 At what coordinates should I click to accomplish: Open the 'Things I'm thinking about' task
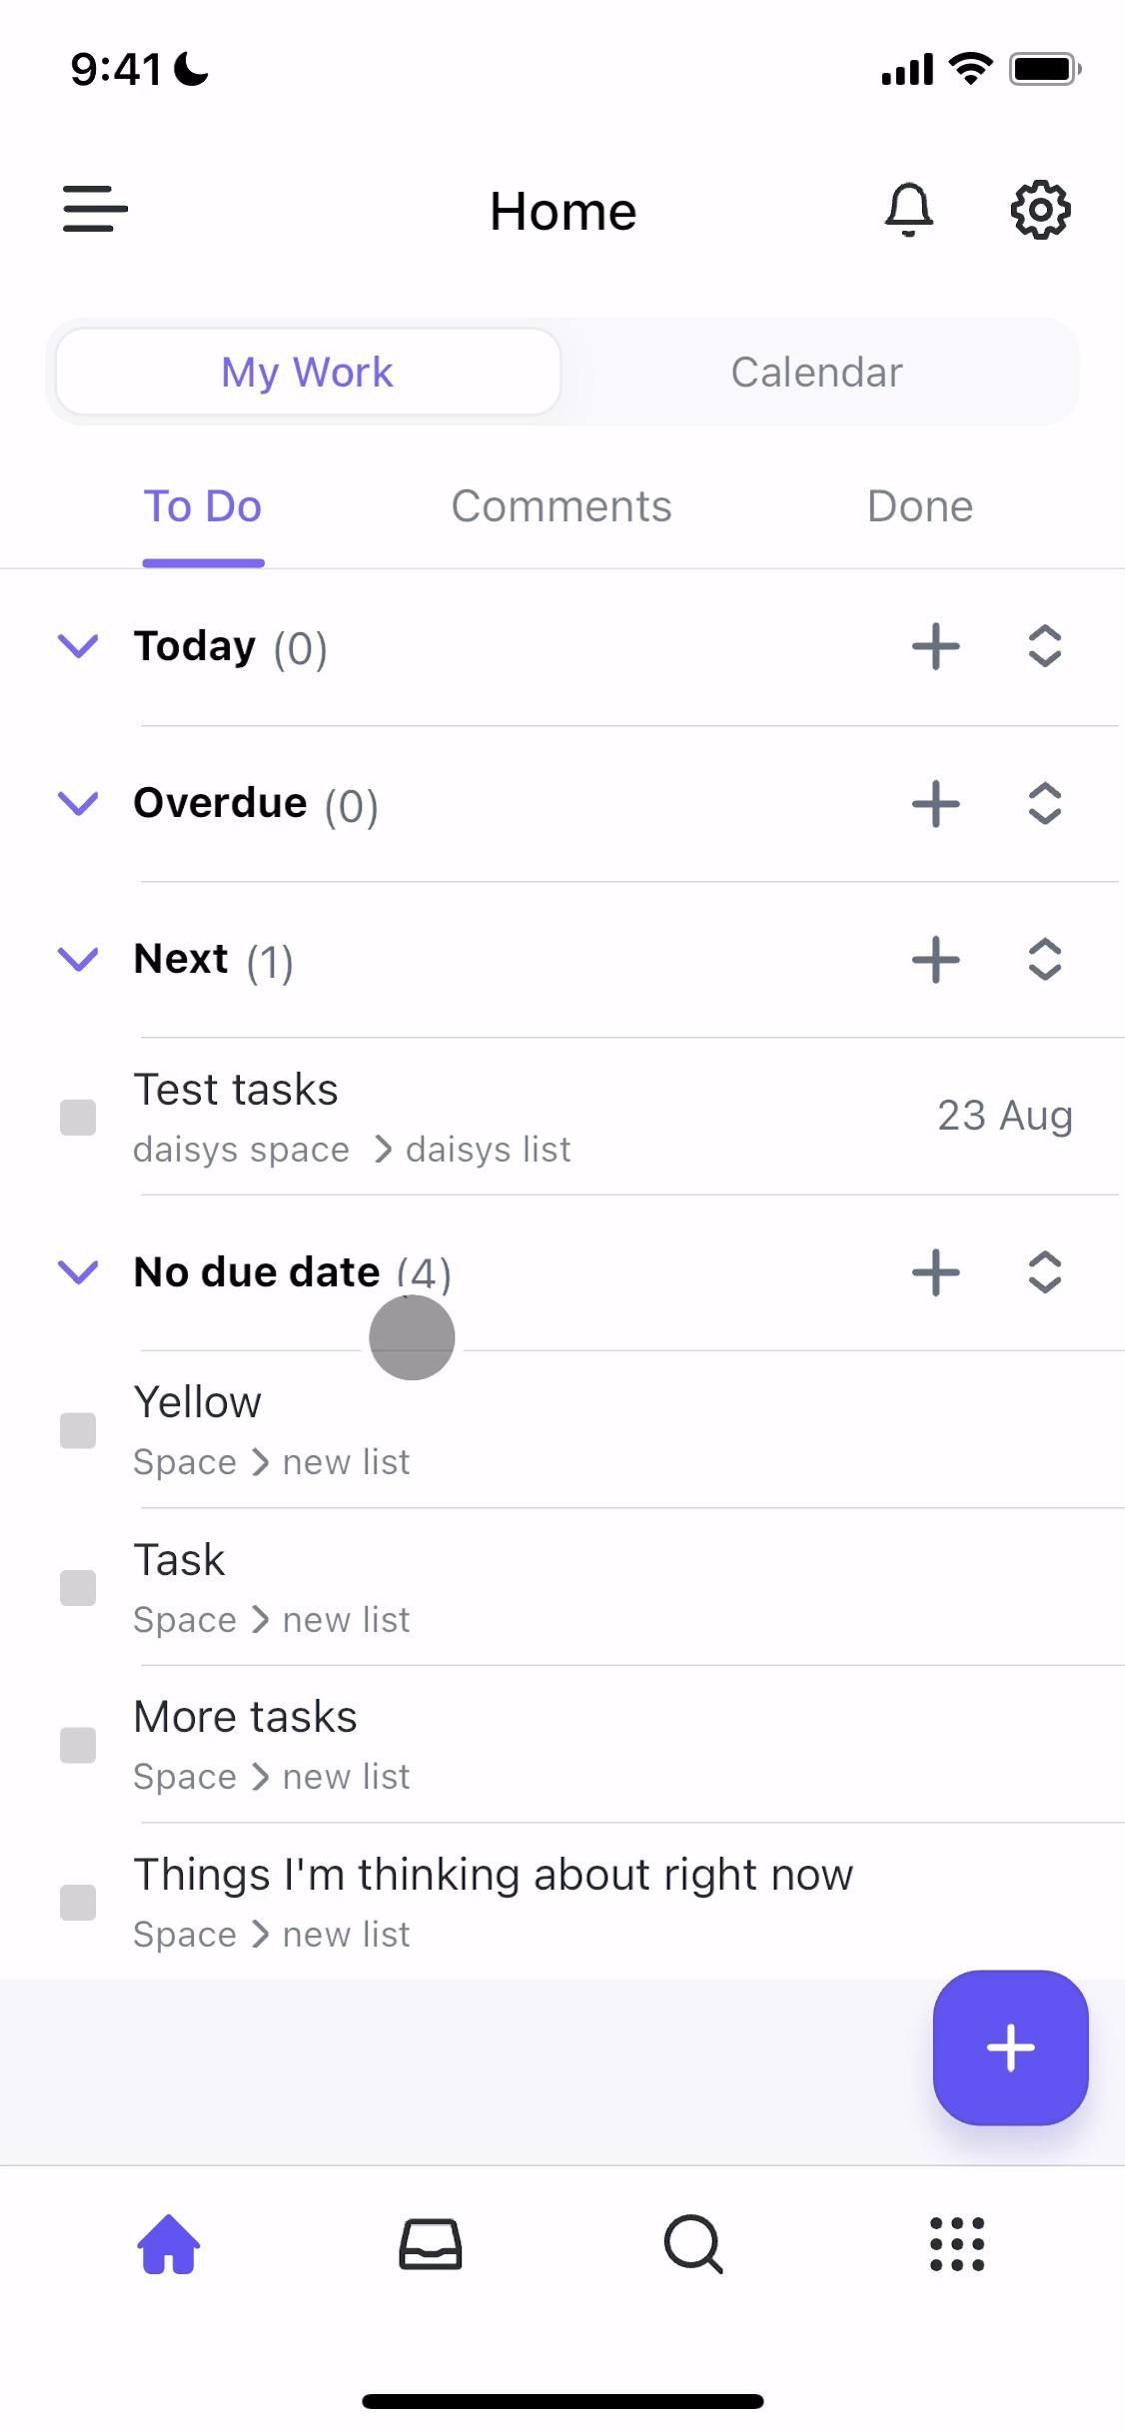point(493,1876)
